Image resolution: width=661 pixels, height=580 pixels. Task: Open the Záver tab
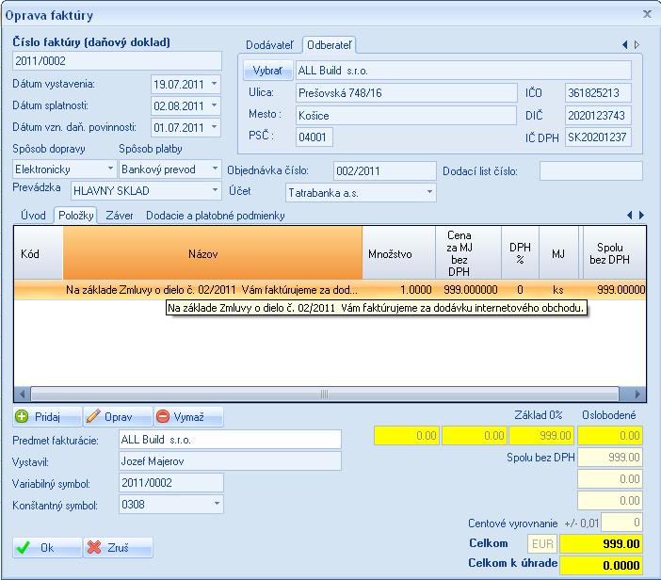click(120, 216)
